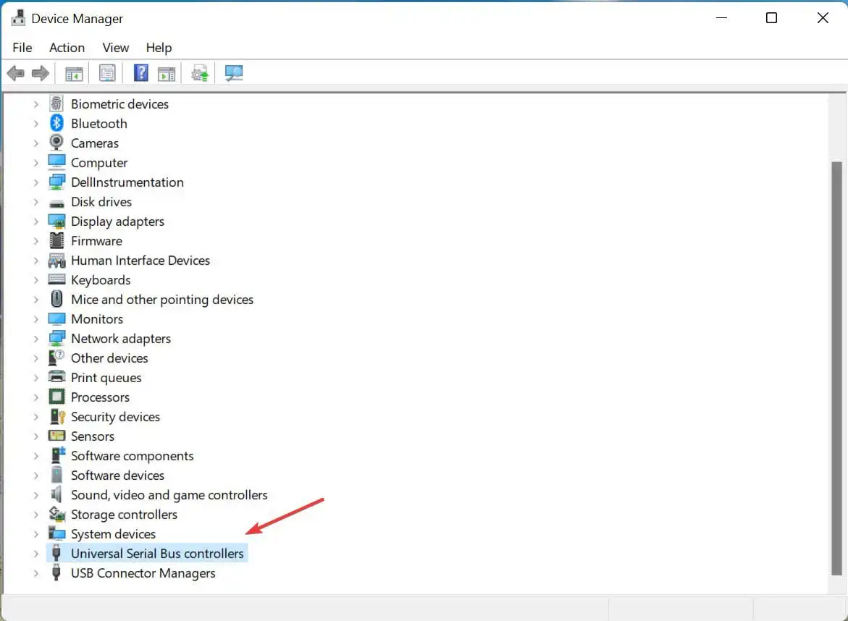
Task: Select Mice and other pointing devices
Action: click(161, 300)
